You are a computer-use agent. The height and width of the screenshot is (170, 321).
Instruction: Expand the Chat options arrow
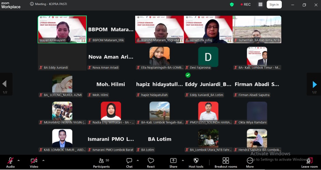coord(138,160)
